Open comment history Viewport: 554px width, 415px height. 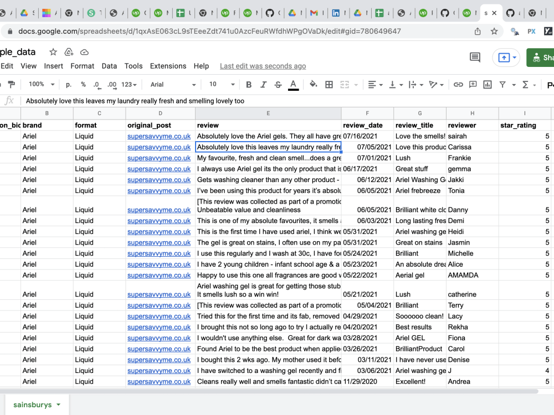475,57
